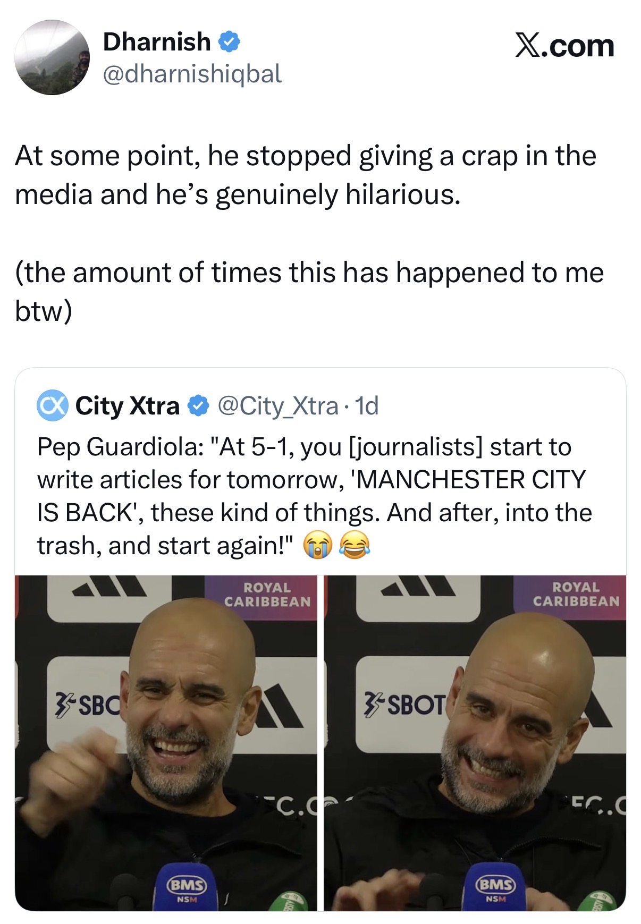Click the SBOT sponsor board in right photo

(x=405, y=705)
